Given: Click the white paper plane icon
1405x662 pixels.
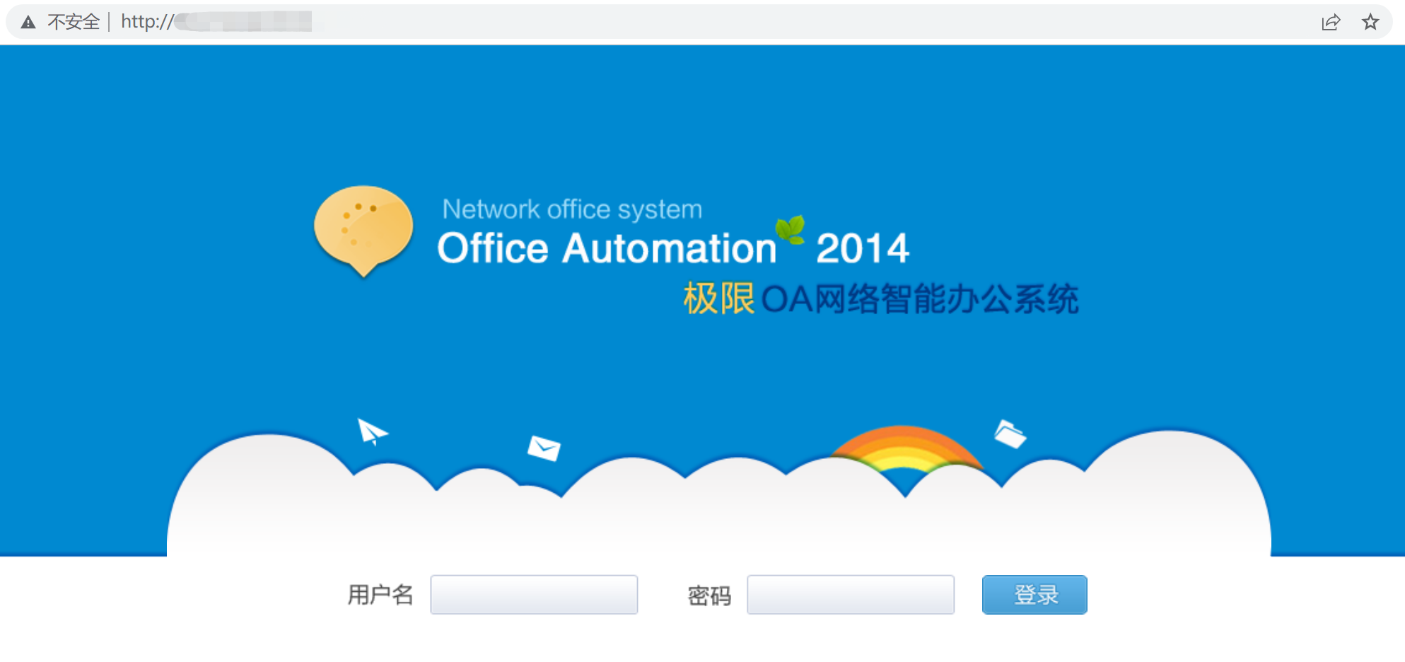Looking at the screenshot, I should 372,431.
